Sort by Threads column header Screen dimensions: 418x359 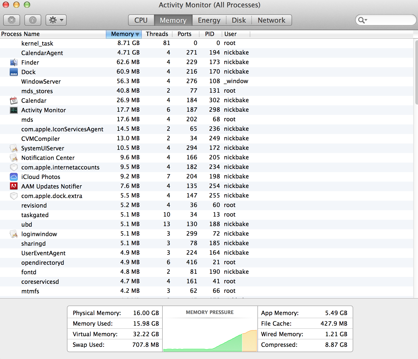(x=157, y=34)
